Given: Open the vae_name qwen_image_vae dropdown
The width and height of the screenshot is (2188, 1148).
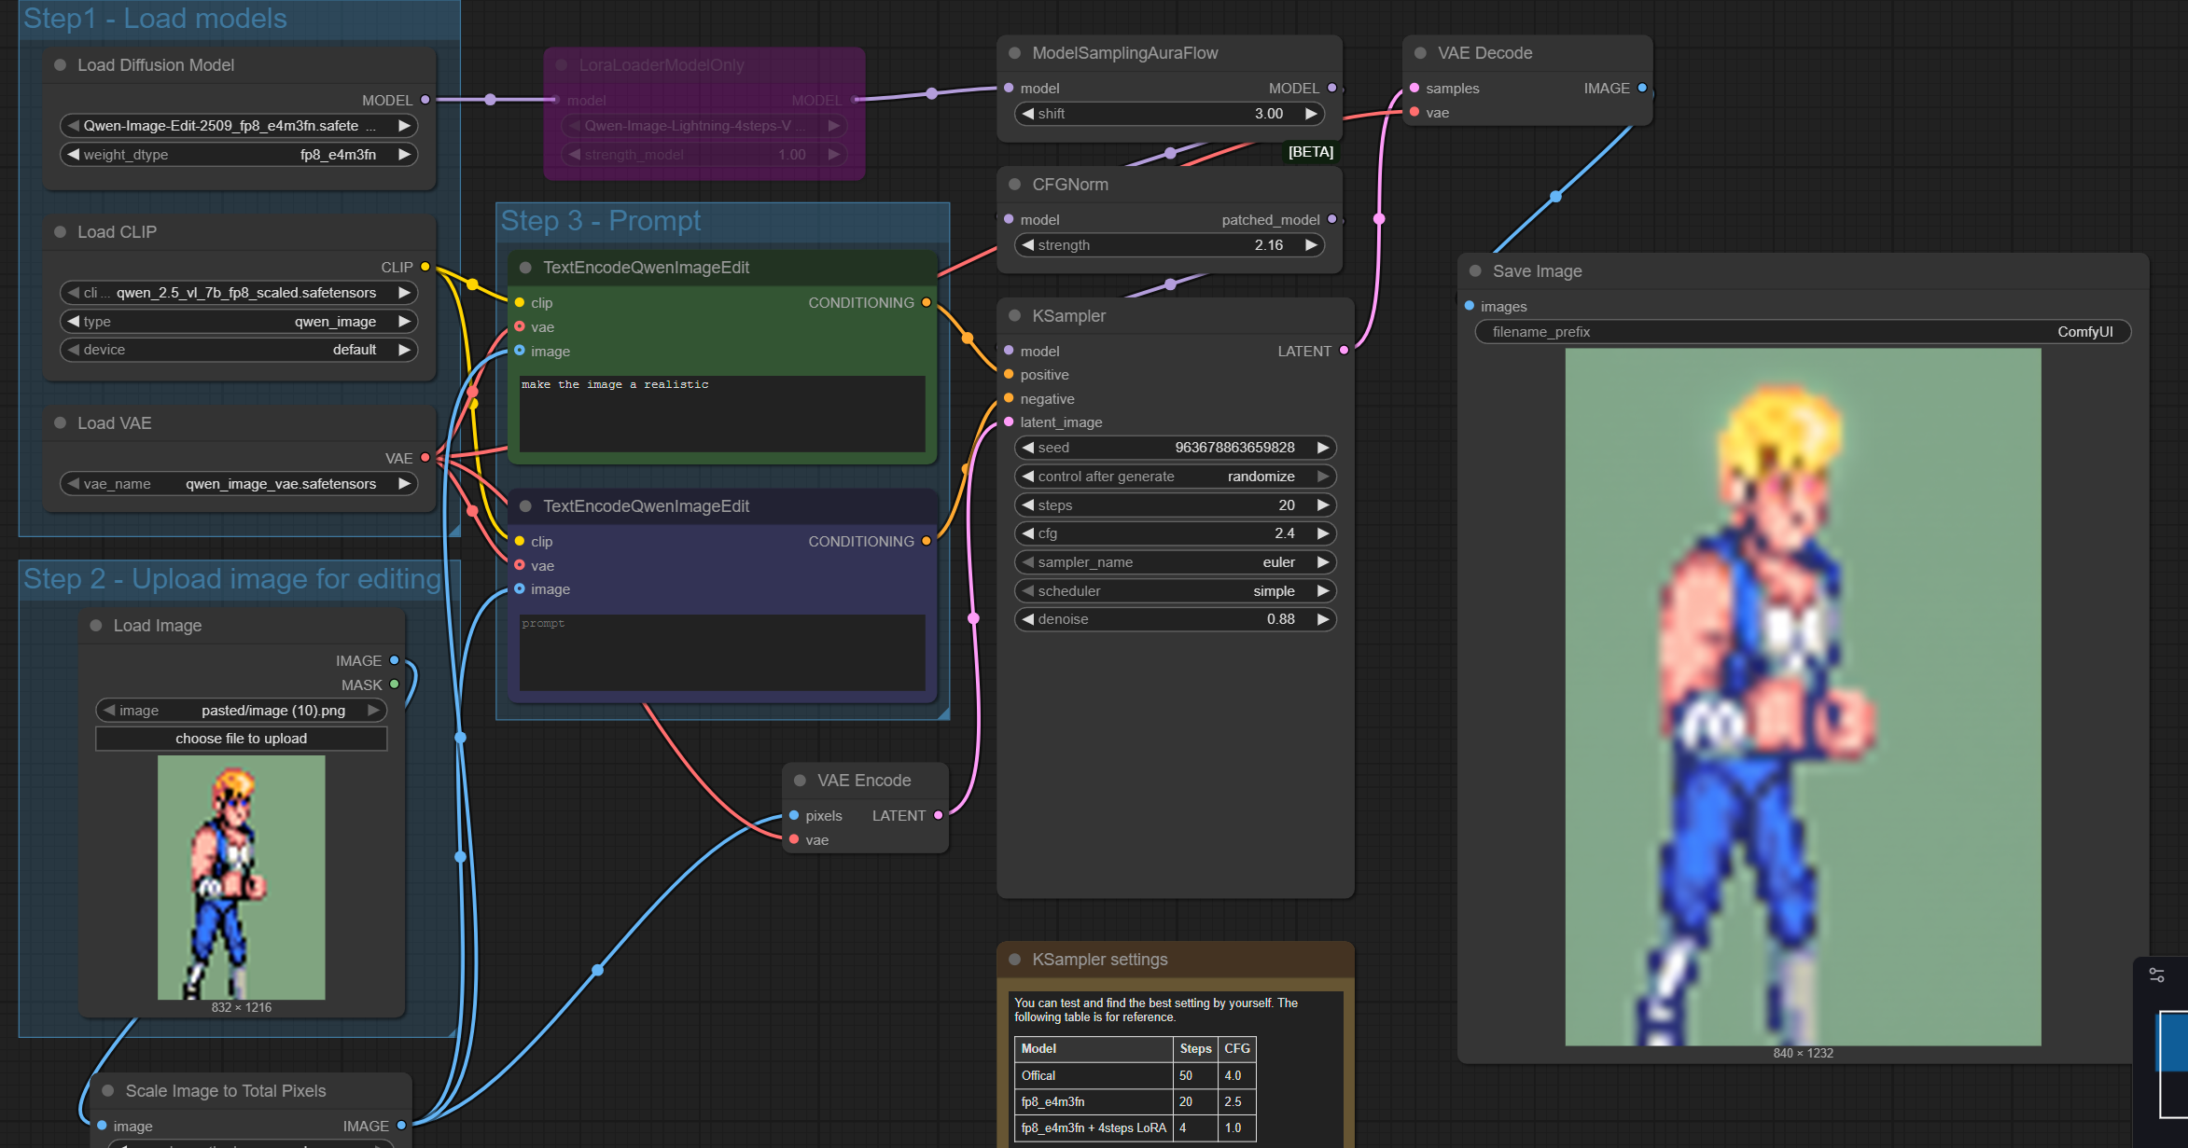Looking at the screenshot, I should (239, 484).
